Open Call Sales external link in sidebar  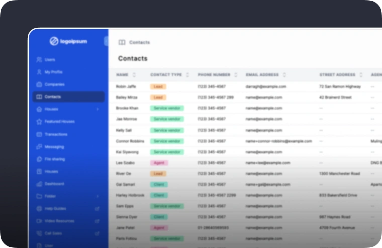click(x=97, y=233)
